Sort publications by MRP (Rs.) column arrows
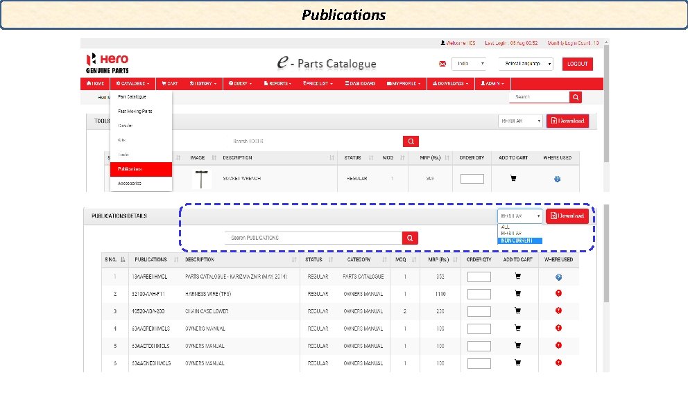The width and height of the screenshot is (688, 393). tap(456, 260)
